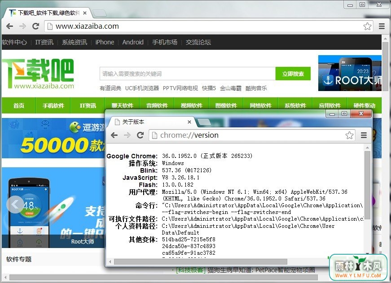Screen dimensions: 391x283
Task: Close the 关于版本 tab
Action: click(x=189, y=122)
